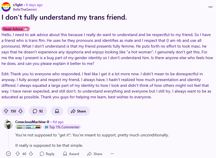Click ConsciousMachine-II's avatar image
The height and width of the screenshot is (158, 216).
point(8,124)
